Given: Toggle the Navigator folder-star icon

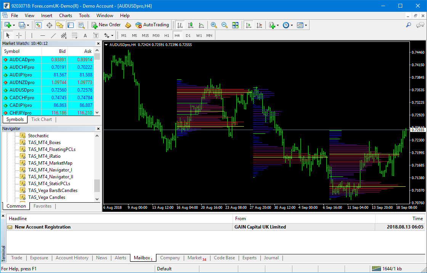Looking at the screenshot, I should (x=59, y=25).
